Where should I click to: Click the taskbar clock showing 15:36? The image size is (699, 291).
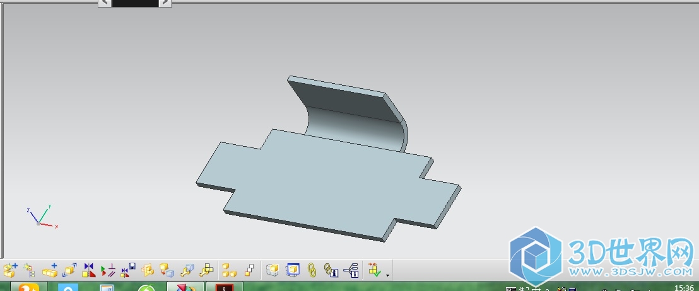tap(684, 287)
